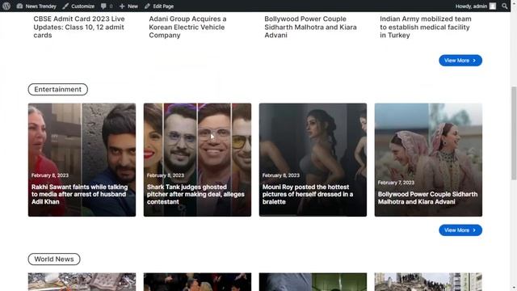Click View More below Entertainment cards
This screenshot has width=517, height=291.
[460, 230]
